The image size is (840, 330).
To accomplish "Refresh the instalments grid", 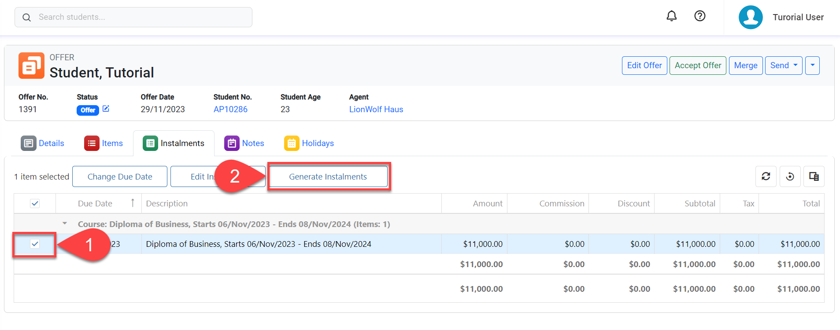I will (x=766, y=176).
